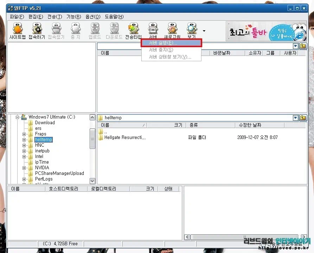This screenshot has height=253, width=314.
Task: Click the folder tree scroll up arrow
Action: [92, 118]
